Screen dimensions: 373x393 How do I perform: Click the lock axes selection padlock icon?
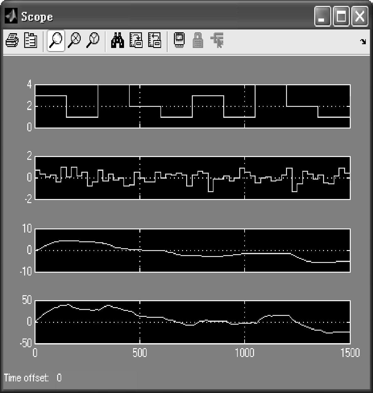click(x=198, y=40)
